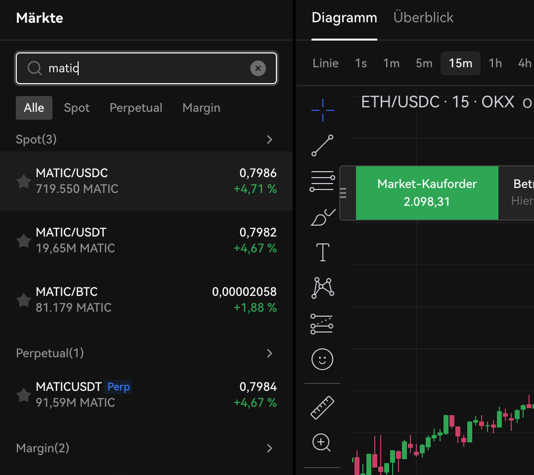Viewport: 534px width, 475px height.
Task: Click the +4,71 % change value
Action: click(x=255, y=189)
